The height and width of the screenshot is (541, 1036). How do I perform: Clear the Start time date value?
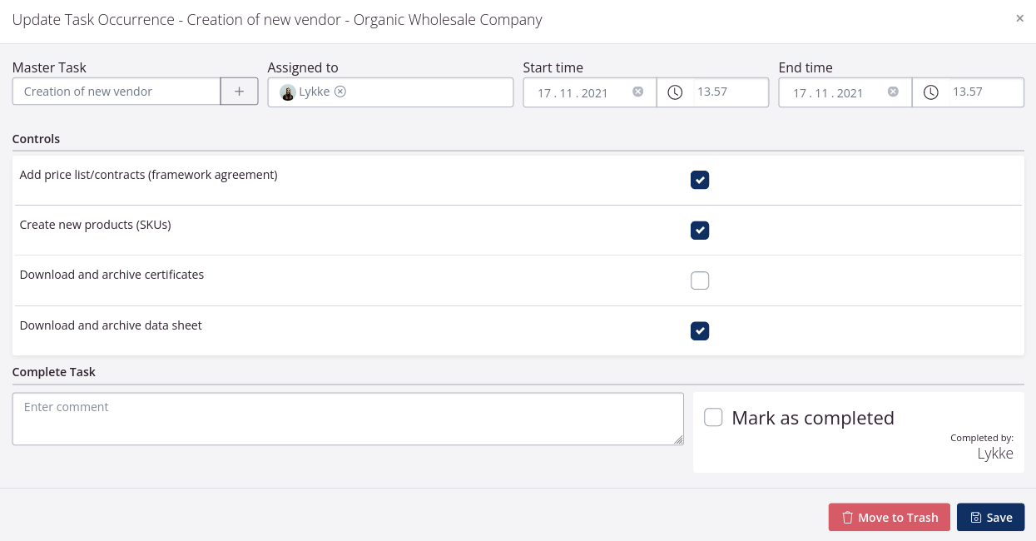coord(637,92)
